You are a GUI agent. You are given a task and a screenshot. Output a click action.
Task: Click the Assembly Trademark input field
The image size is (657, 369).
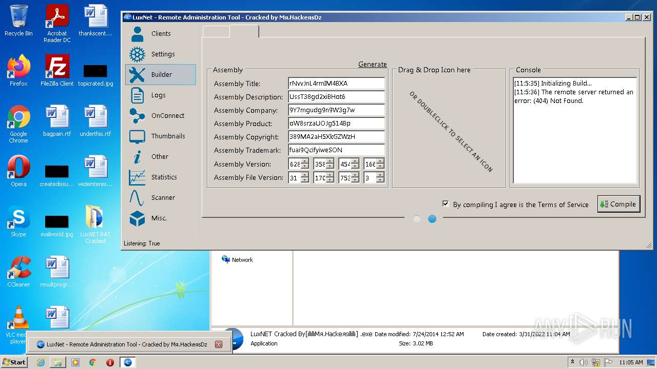[336, 150]
